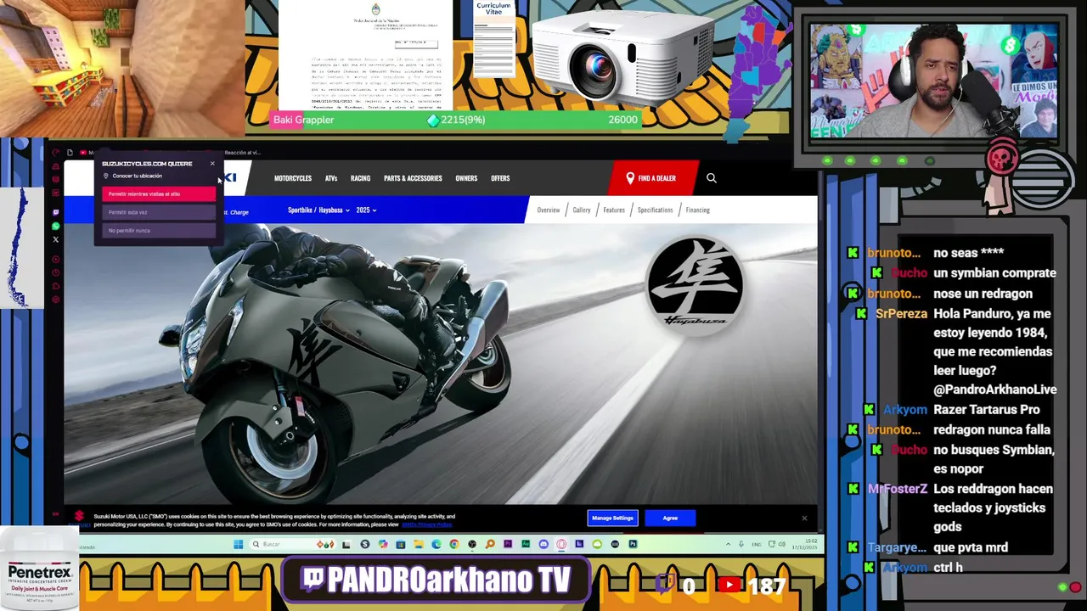Click the Find a Dealer button
Viewport: 1087px width, 611px height.
pyautogui.click(x=654, y=178)
